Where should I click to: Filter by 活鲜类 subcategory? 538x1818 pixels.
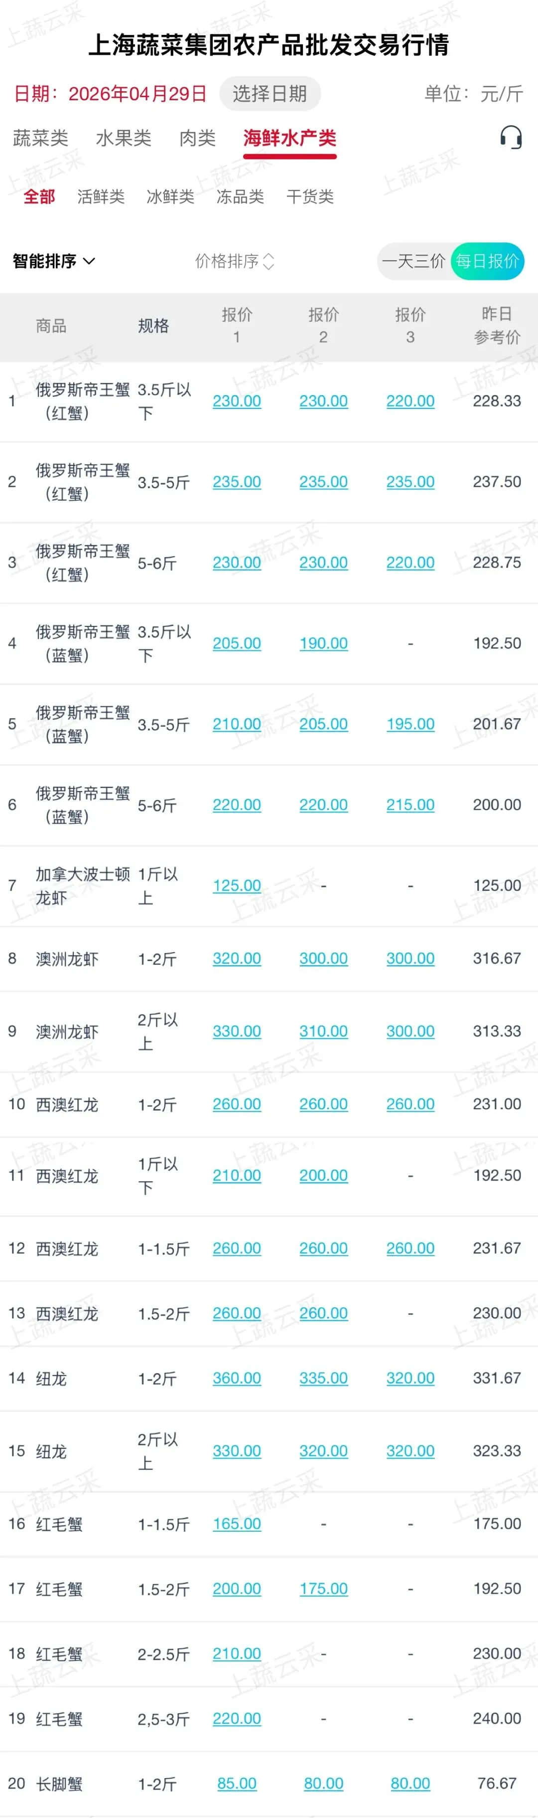(101, 197)
